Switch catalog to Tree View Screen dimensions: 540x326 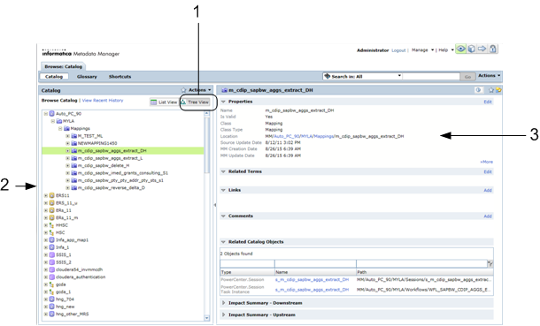click(195, 102)
